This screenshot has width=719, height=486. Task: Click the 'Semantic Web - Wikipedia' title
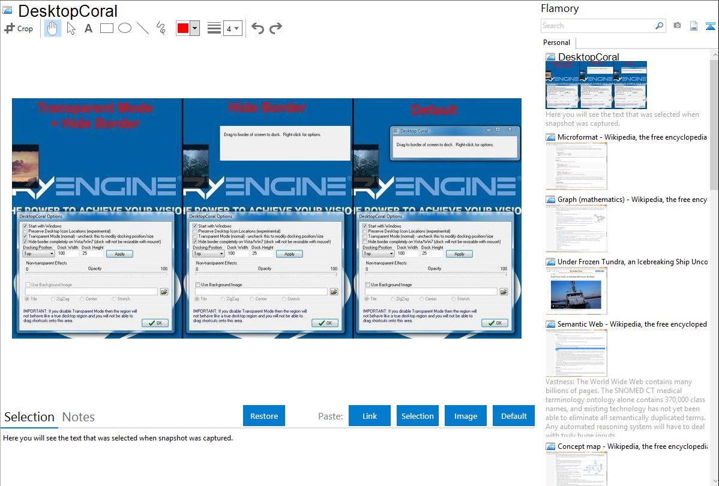click(632, 324)
